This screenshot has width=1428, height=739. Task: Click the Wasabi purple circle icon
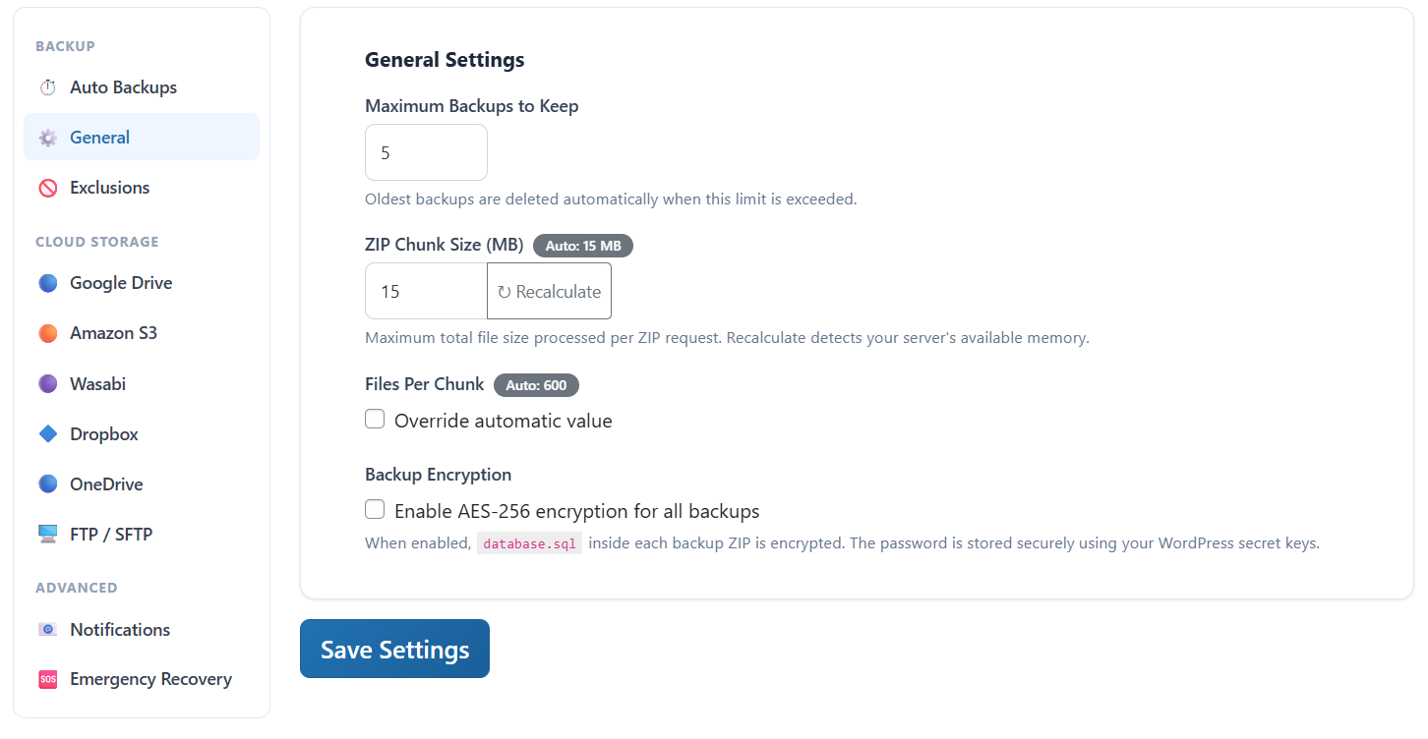tap(47, 384)
